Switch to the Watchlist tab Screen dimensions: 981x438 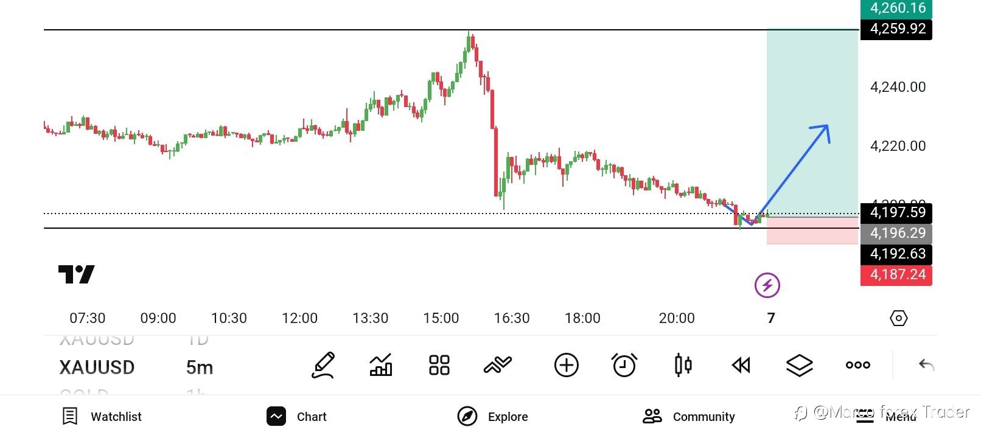(x=102, y=417)
